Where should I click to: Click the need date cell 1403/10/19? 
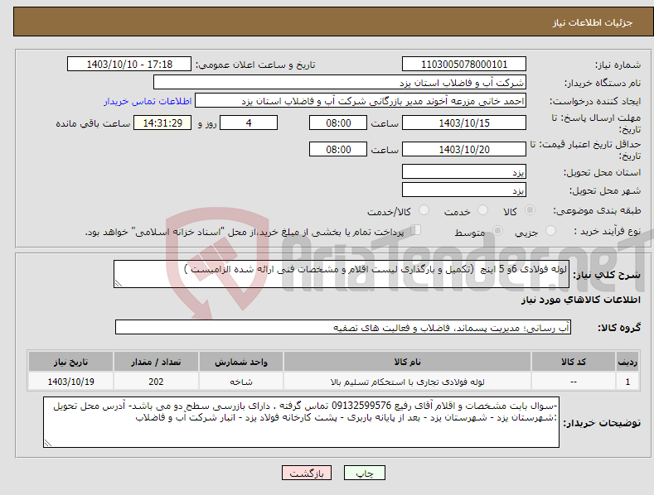point(71,382)
